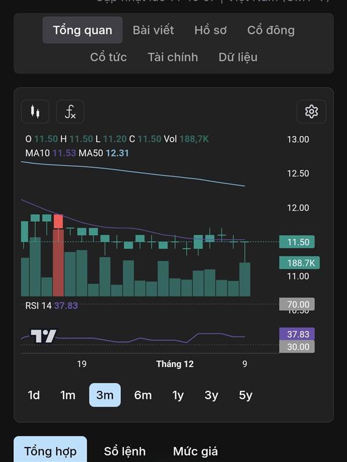Open the Mức giá section
347x462 pixels.
[195, 451]
